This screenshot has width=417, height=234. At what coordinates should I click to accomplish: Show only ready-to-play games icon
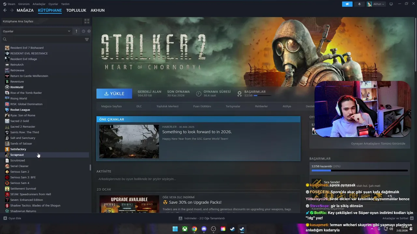89,31
